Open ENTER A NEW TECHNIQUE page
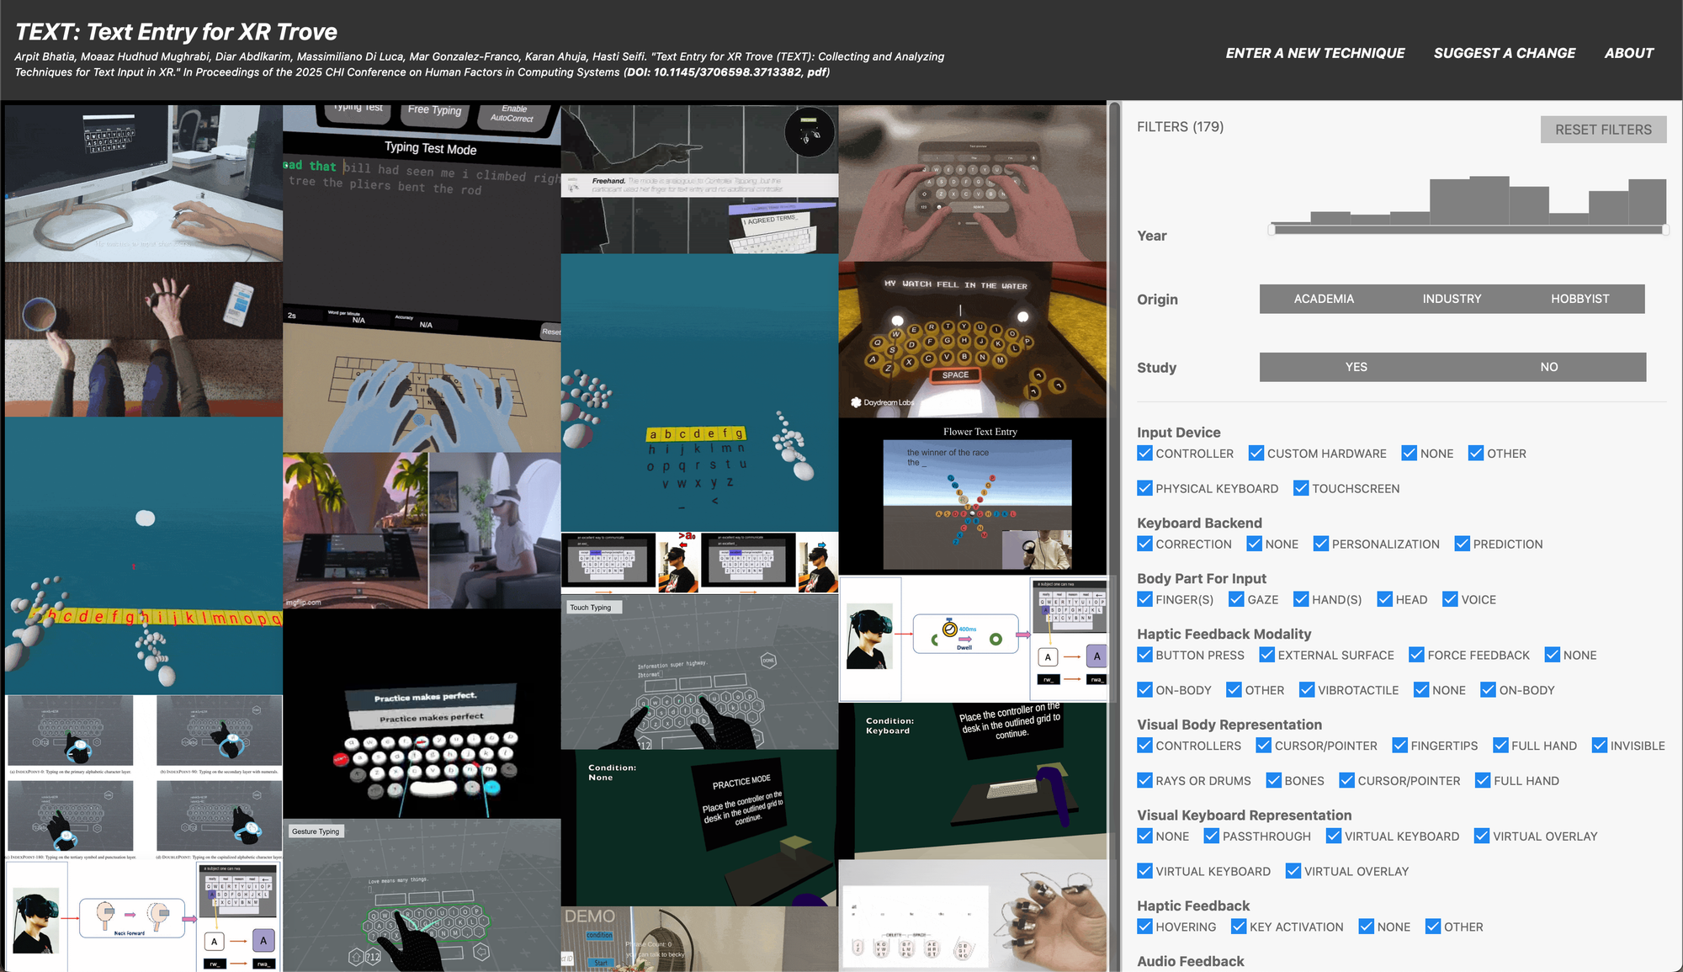This screenshot has width=1683, height=972. (x=1315, y=53)
